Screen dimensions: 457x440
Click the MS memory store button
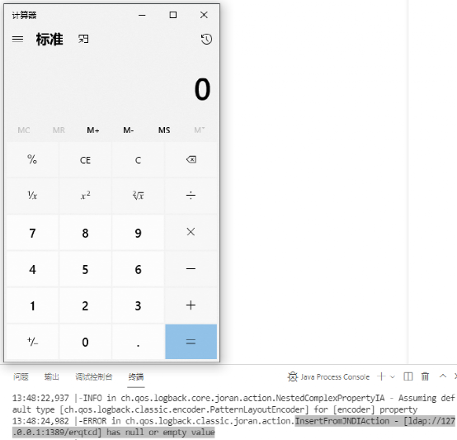[x=164, y=130]
